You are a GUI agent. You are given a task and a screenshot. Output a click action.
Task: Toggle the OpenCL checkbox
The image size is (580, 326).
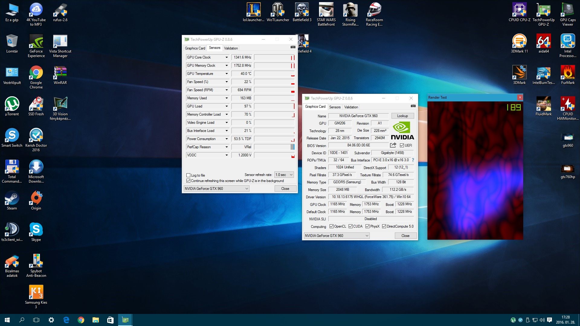coord(331,226)
